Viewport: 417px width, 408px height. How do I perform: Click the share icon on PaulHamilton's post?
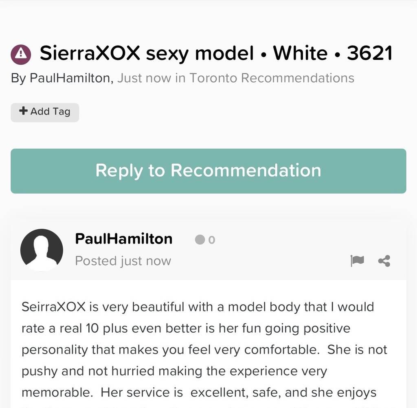pyautogui.click(x=384, y=261)
